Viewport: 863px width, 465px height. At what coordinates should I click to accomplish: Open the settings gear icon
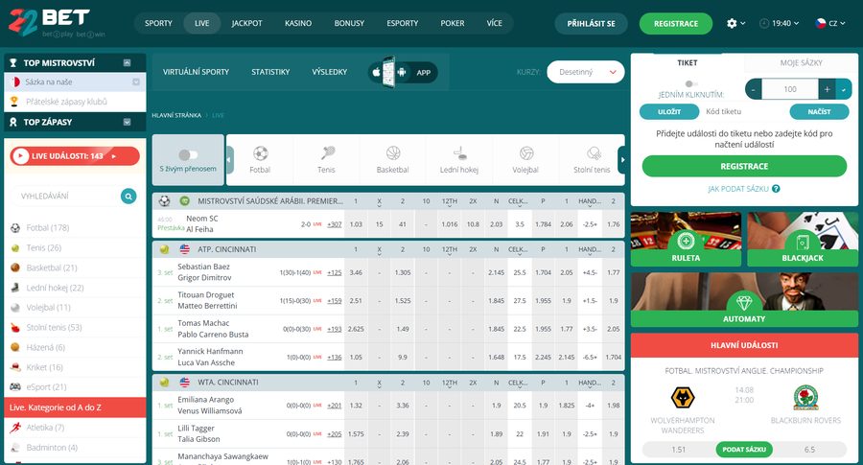point(732,23)
